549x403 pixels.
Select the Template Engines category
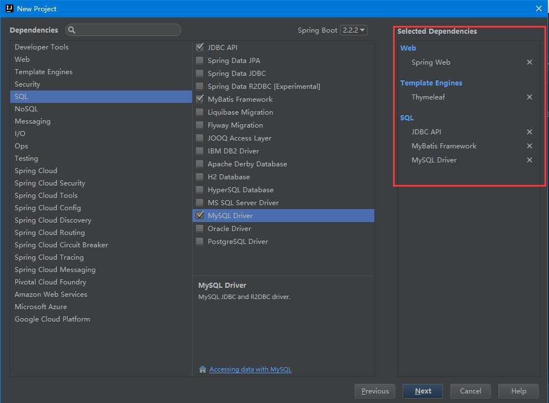(x=101, y=71)
